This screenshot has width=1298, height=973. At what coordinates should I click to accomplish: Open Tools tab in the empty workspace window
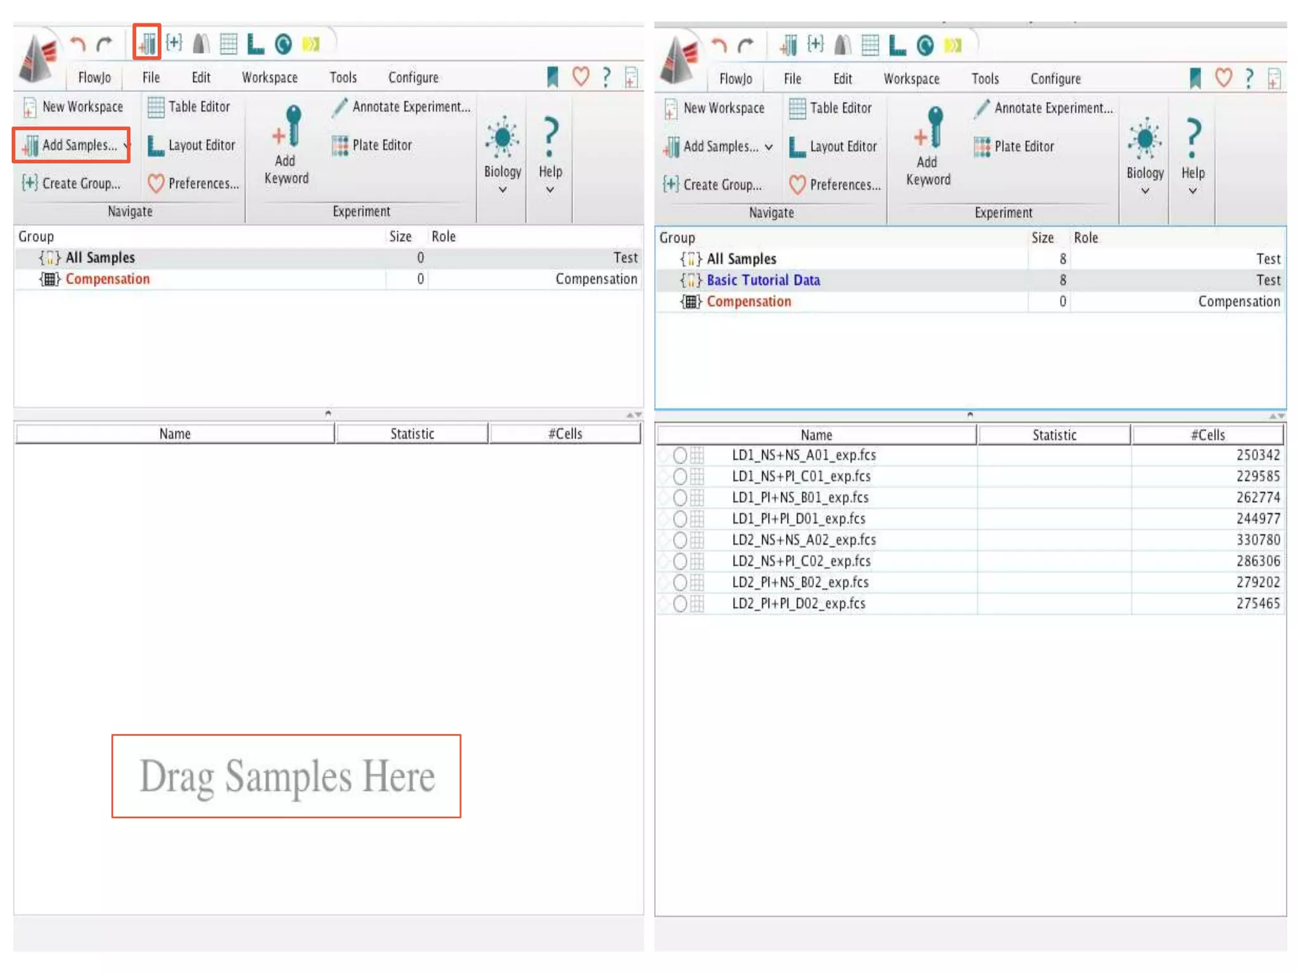coord(343,77)
